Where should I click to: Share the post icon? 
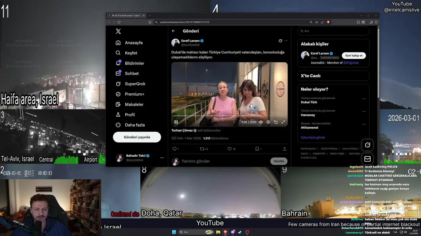(285, 149)
